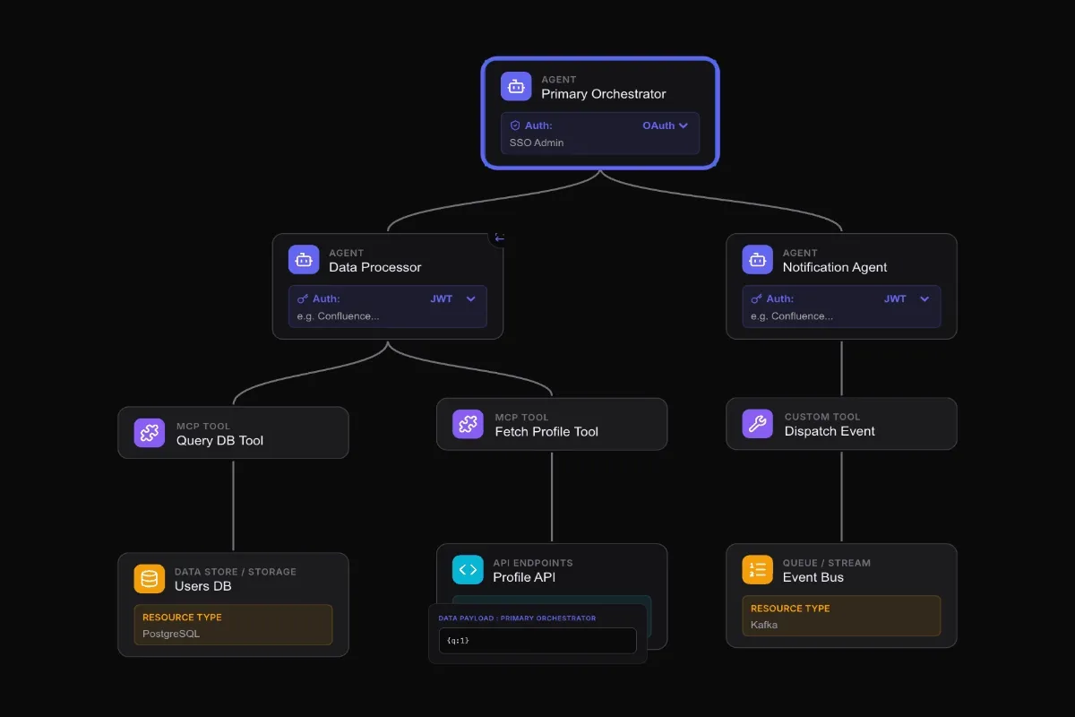Open the JWT dropdown on Notification Agent
The width and height of the screenshot is (1075, 717).
click(x=909, y=299)
